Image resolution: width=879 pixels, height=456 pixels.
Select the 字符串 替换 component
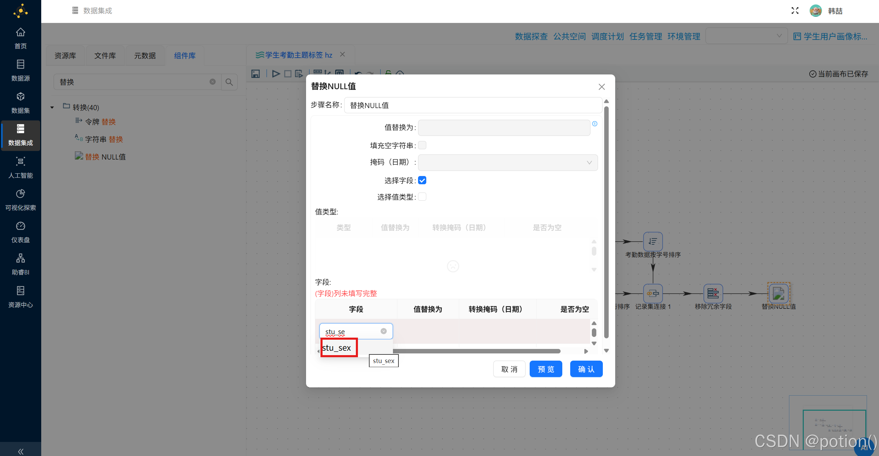pos(99,139)
